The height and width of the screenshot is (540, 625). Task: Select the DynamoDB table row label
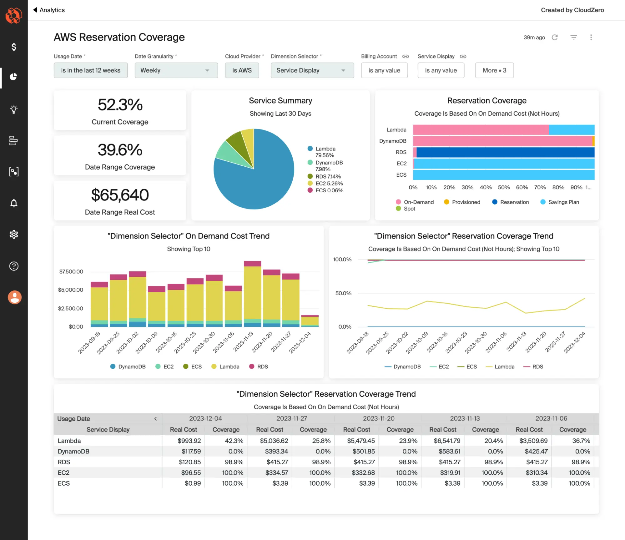(73, 452)
